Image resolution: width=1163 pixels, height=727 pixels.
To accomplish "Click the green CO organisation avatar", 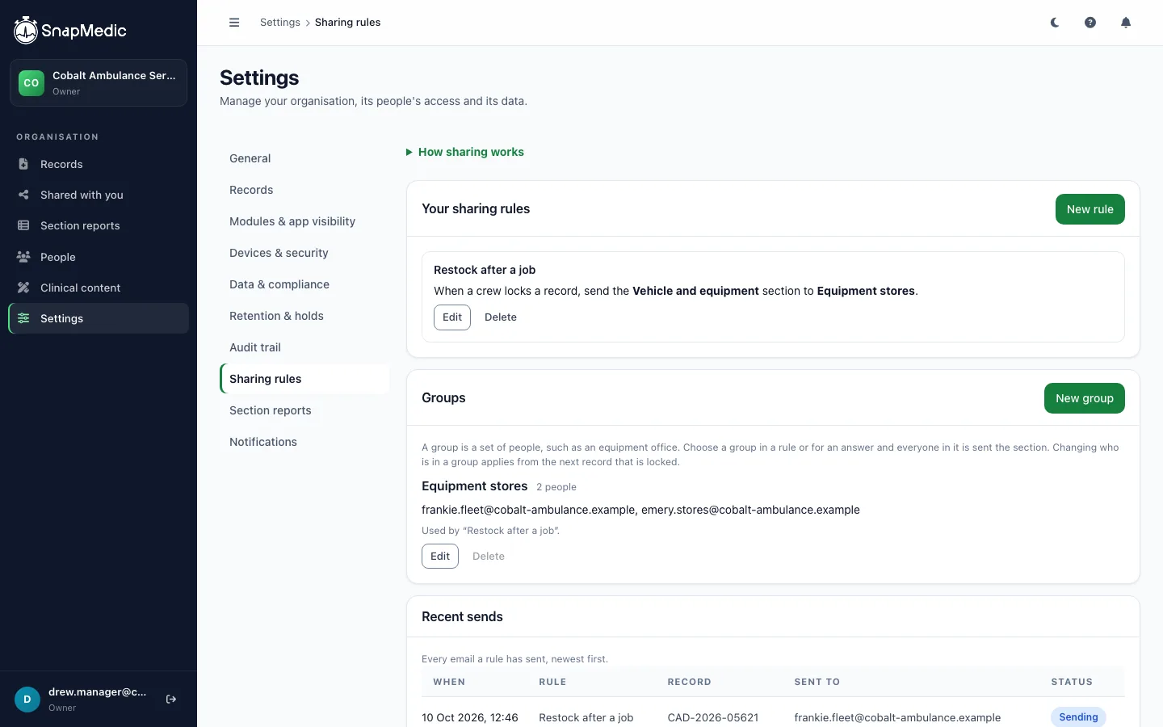I will tap(31, 82).
